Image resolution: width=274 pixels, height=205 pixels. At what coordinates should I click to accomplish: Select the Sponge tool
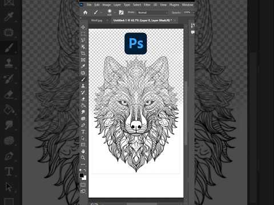click(83, 118)
